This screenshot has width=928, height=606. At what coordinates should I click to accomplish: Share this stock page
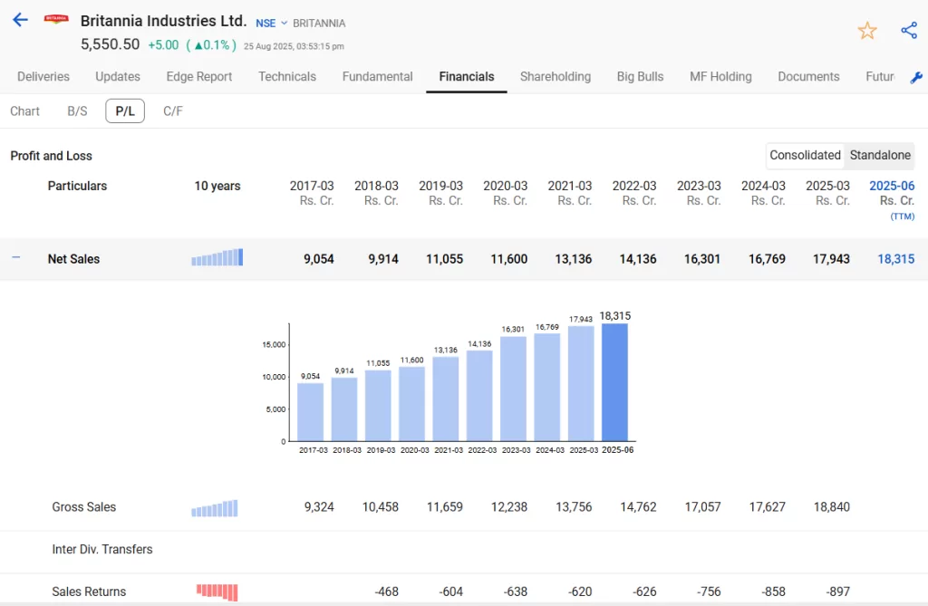click(909, 30)
